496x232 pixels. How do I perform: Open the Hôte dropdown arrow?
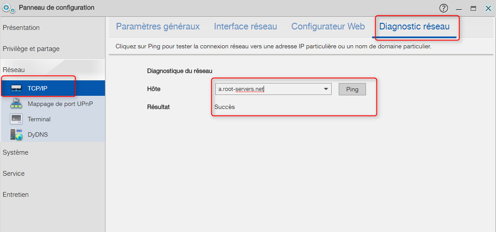coord(326,89)
